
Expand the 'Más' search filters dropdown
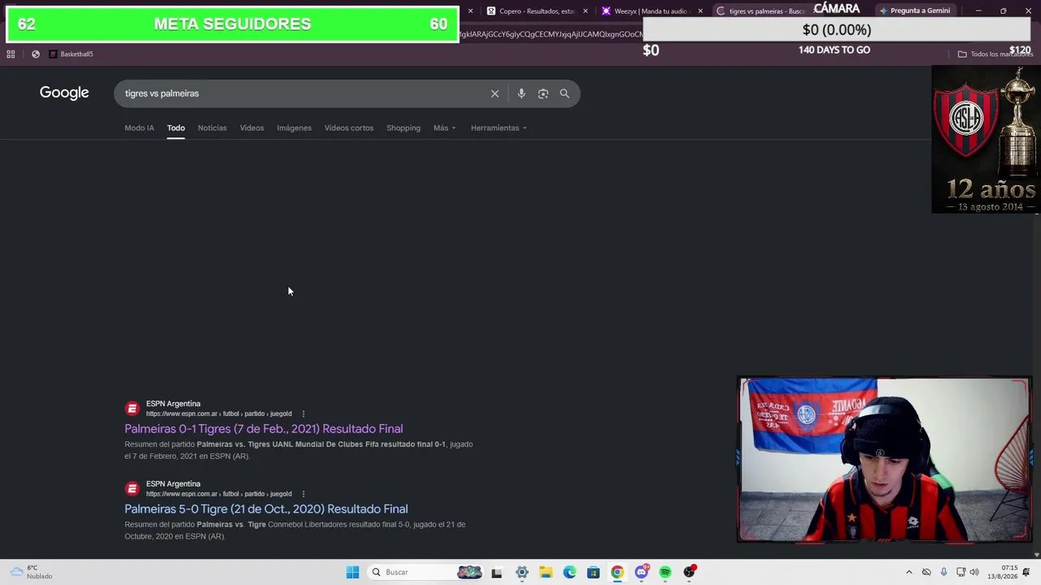click(x=445, y=128)
